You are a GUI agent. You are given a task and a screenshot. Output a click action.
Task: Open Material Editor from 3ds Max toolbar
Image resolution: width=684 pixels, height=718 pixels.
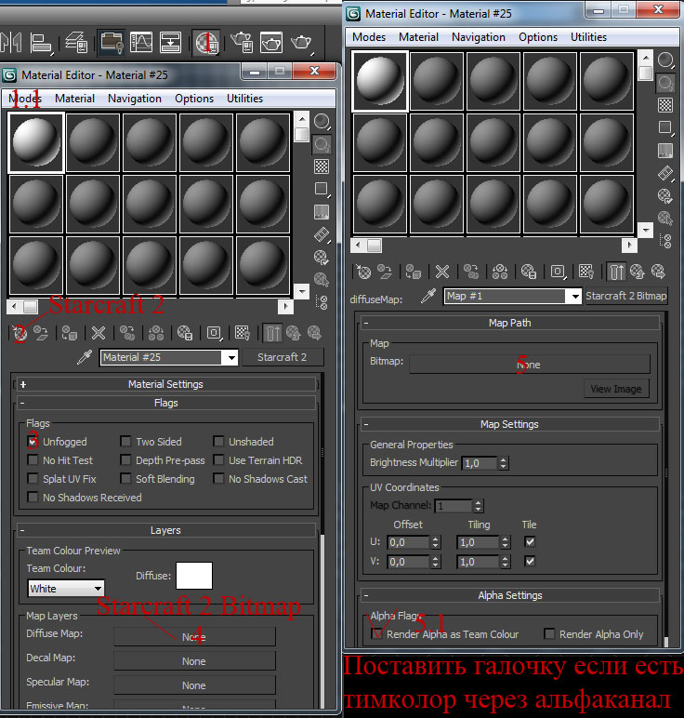(x=206, y=43)
